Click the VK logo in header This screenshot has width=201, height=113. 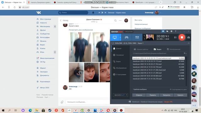tap(39, 13)
